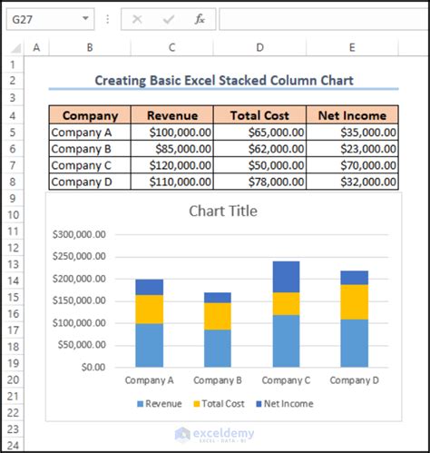Click the Net Income legend entry

(x=285, y=404)
